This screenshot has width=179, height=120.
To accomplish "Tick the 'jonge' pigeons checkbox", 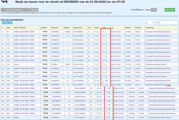I will [144, 10].
